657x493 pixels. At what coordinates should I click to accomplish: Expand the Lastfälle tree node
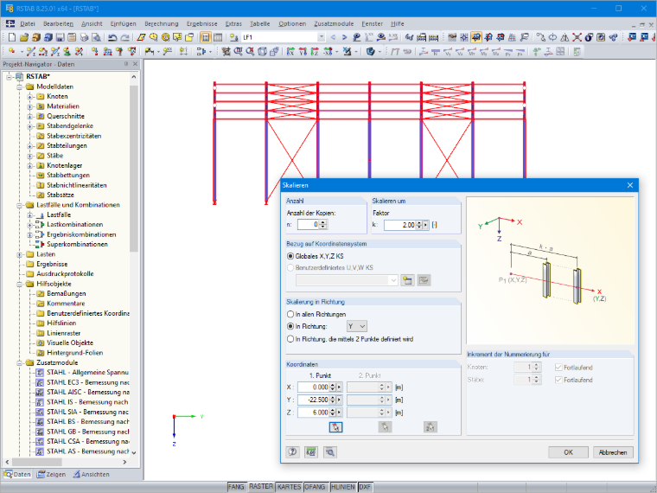point(29,215)
